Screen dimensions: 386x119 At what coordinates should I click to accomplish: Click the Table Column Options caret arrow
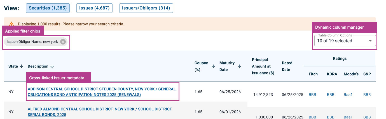point(370,41)
